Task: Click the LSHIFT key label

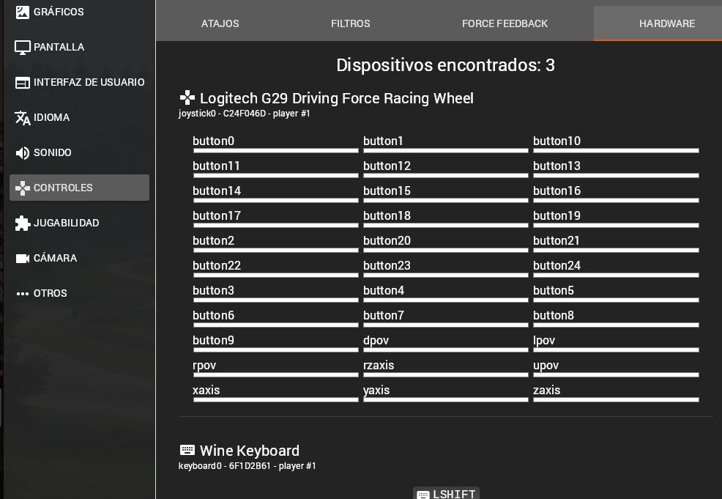Action: point(454,494)
